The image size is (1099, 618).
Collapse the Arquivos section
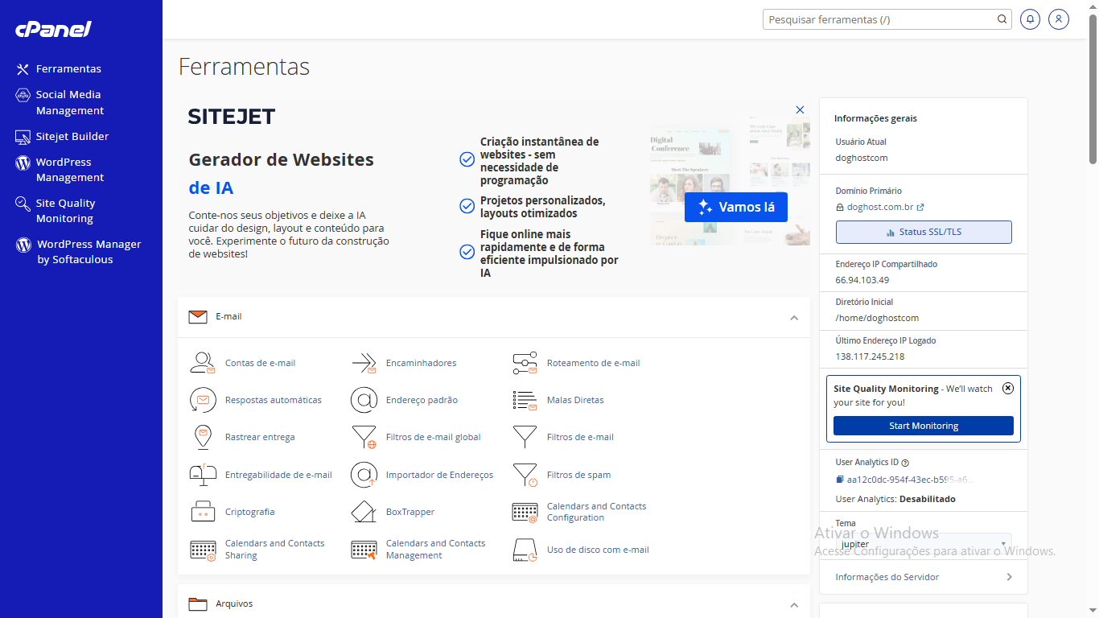click(x=794, y=604)
